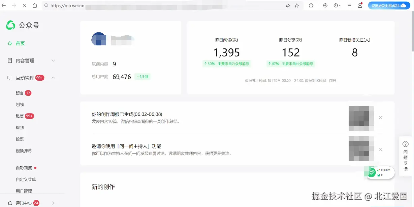Click the 互动管理 chat bubble icon

click(x=9, y=78)
